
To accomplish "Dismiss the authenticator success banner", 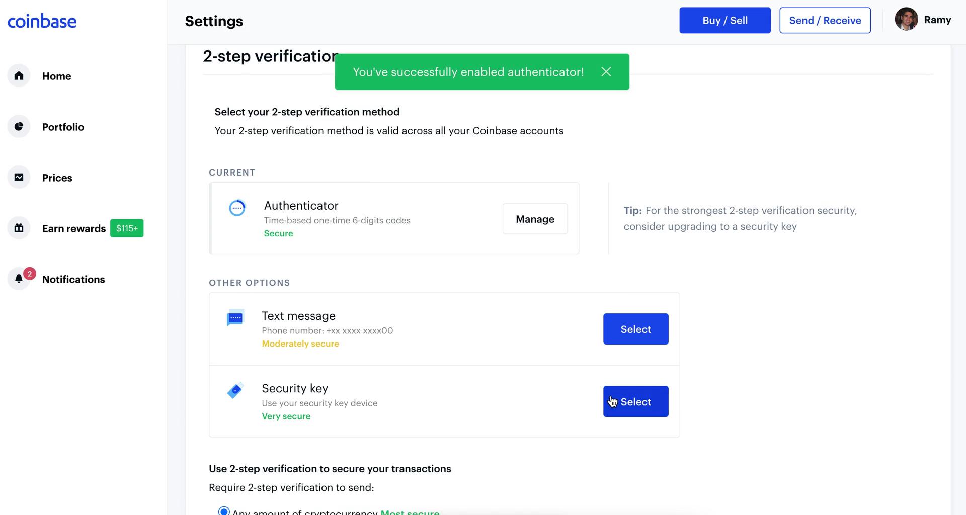I will click(606, 72).
